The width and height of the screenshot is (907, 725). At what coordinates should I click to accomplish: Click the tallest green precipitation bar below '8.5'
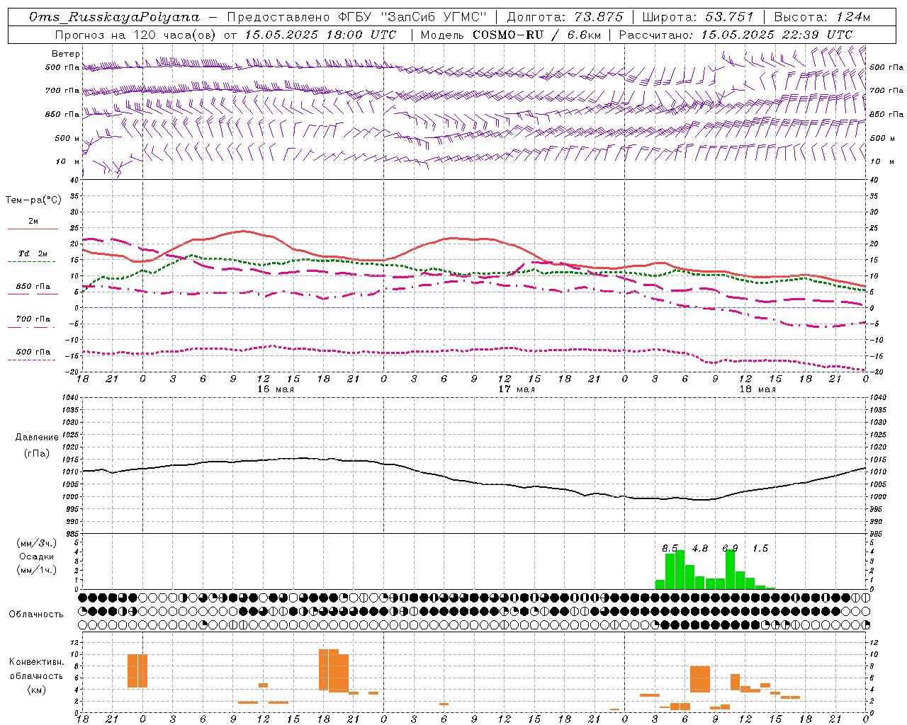680,570
